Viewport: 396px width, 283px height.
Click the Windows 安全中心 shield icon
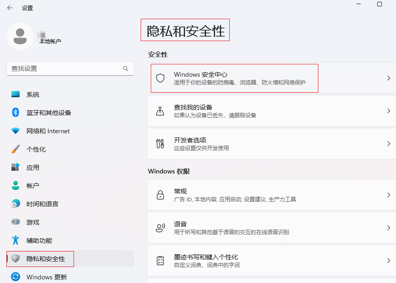pyautogui.click(x=160, y=78)
